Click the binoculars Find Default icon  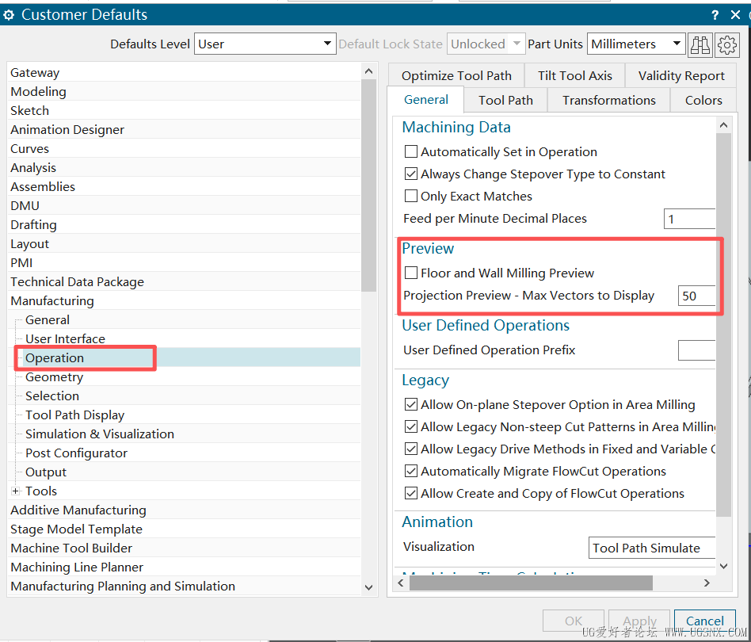[x=700, y=44]
